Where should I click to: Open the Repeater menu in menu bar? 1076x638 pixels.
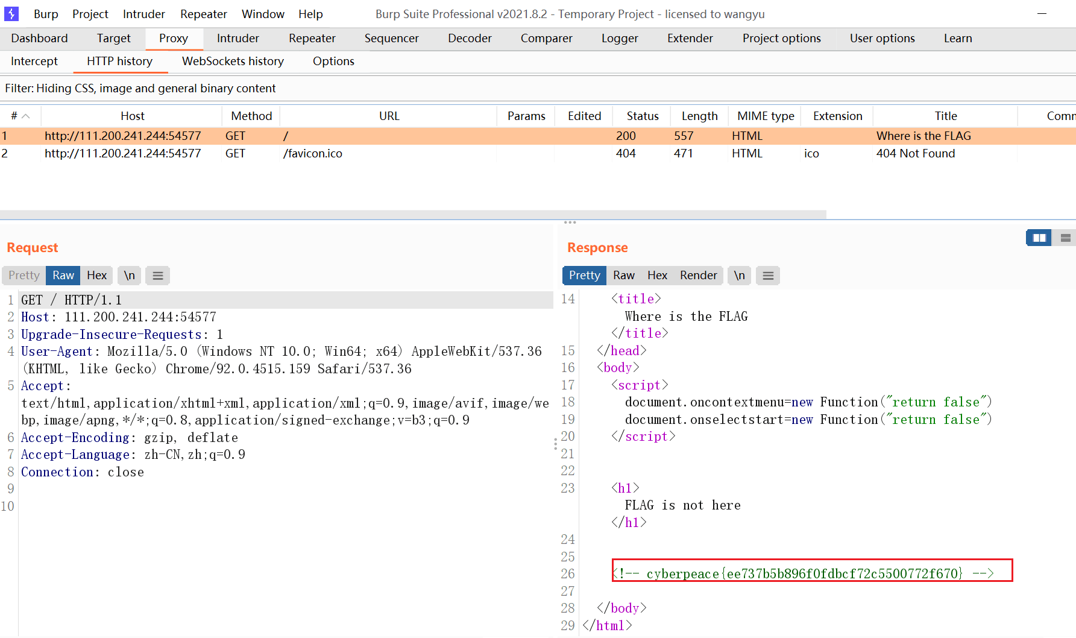click(204, 14)
